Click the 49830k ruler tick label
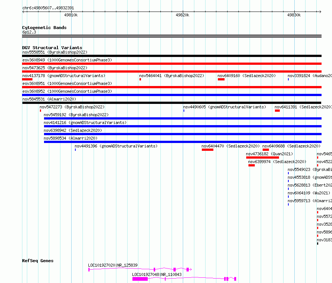 coord(294,15)
